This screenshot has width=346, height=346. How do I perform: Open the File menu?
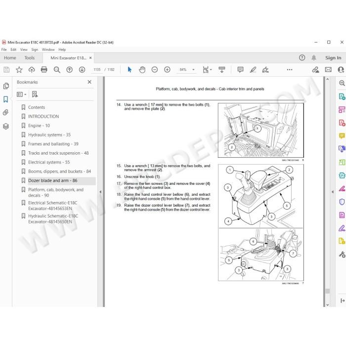point(4,49)
